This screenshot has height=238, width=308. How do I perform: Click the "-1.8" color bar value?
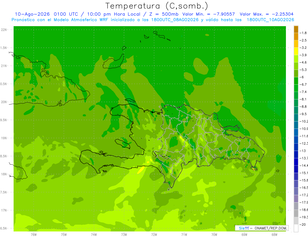pyautogui.click(x=303, y=33)
